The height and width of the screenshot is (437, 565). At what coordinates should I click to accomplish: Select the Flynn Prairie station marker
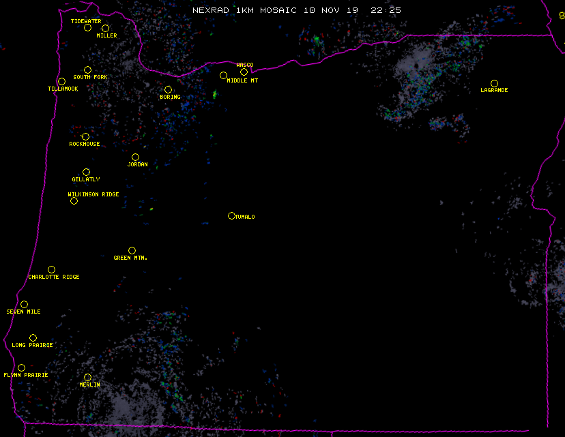pyautogui.click(x=21, y=367)
